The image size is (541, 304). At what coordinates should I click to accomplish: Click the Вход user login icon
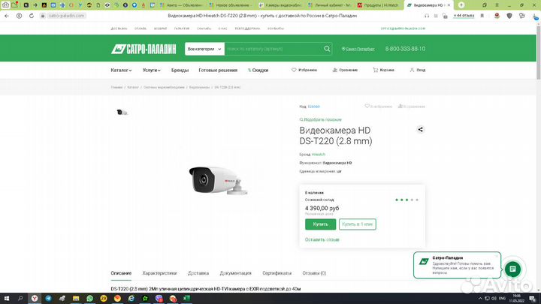point(412,70)
